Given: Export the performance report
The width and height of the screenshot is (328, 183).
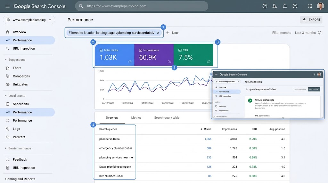Looking at the screenshot, I should (x=311, y=20).
